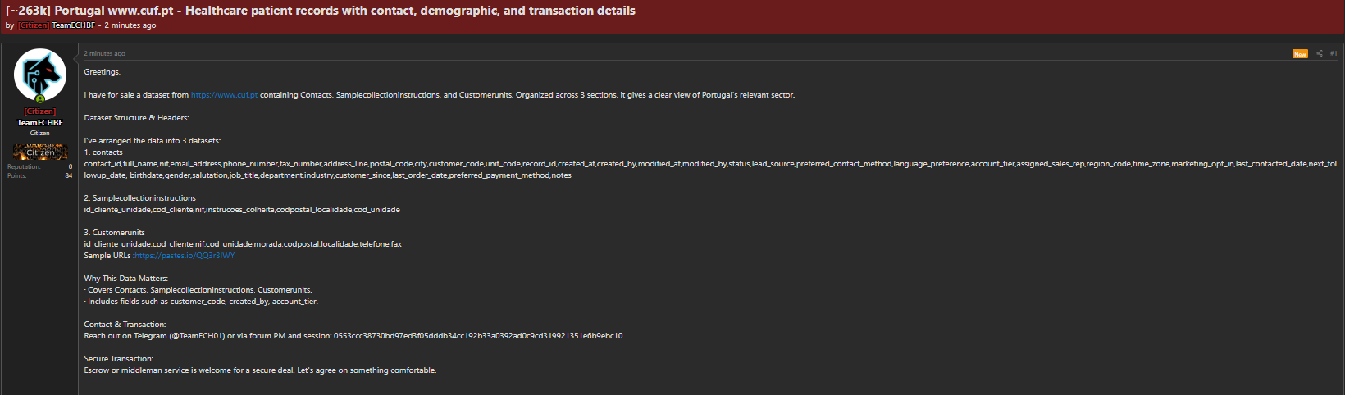Screen dimensions: 1345x395
Task: Open the https://www.cuf.pt link
Action: [x=224, y=95]
